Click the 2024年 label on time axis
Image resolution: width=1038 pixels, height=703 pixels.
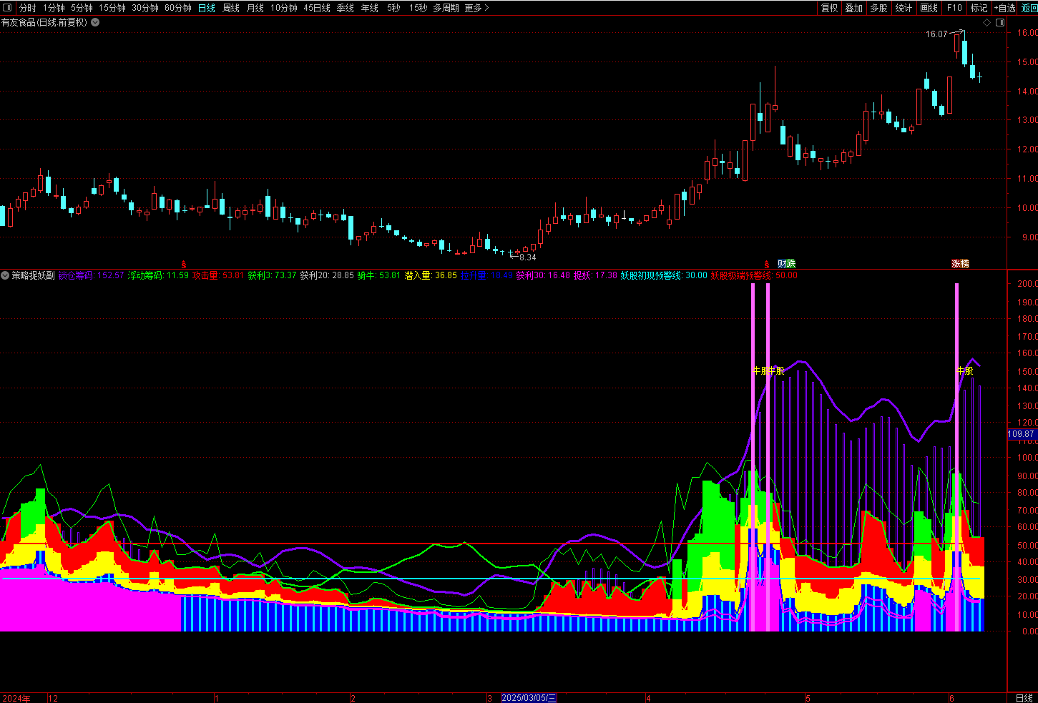pos(16,698)
